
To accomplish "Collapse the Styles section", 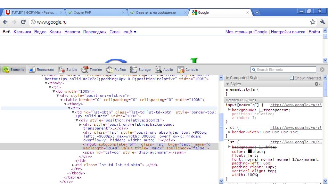I will pyautogui.click(x=228, y=84).
